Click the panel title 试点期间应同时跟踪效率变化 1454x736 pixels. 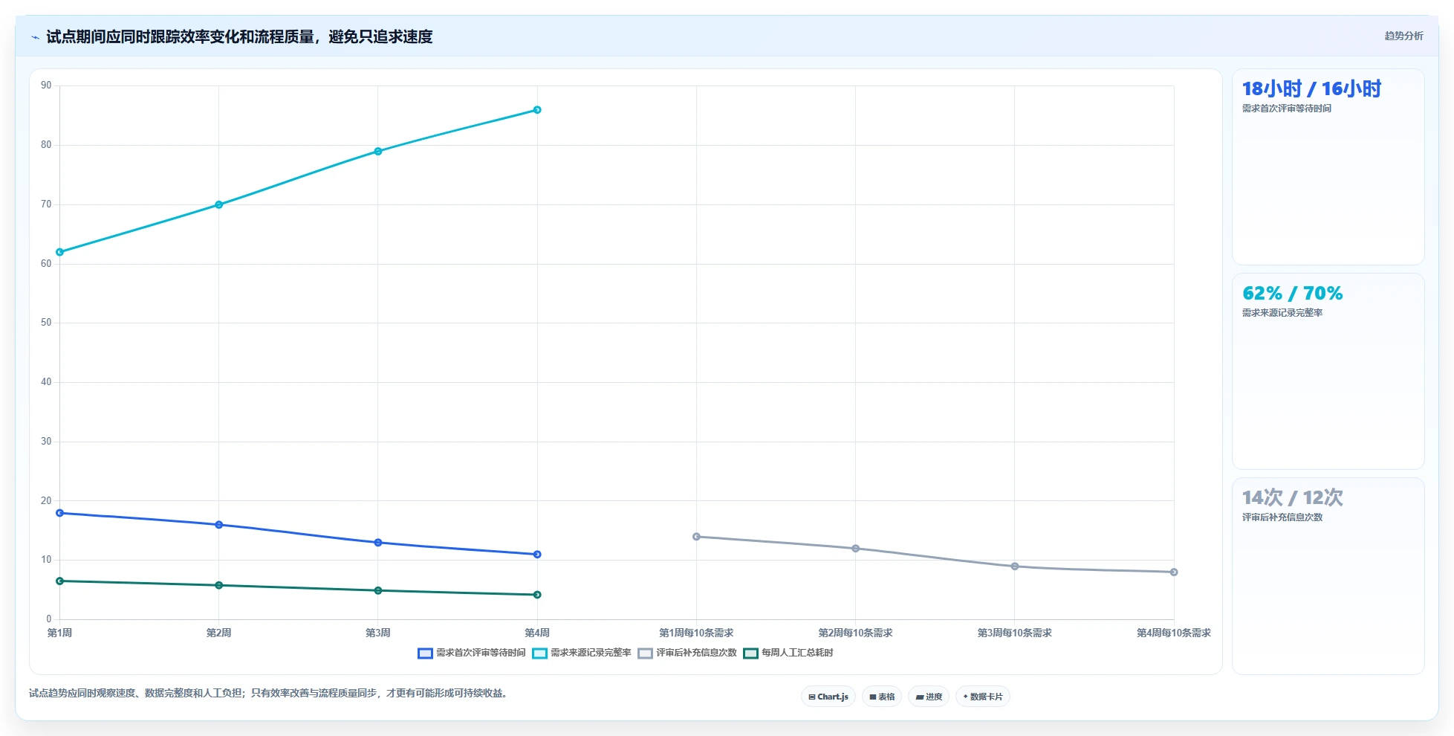click(x=239, y=36)
